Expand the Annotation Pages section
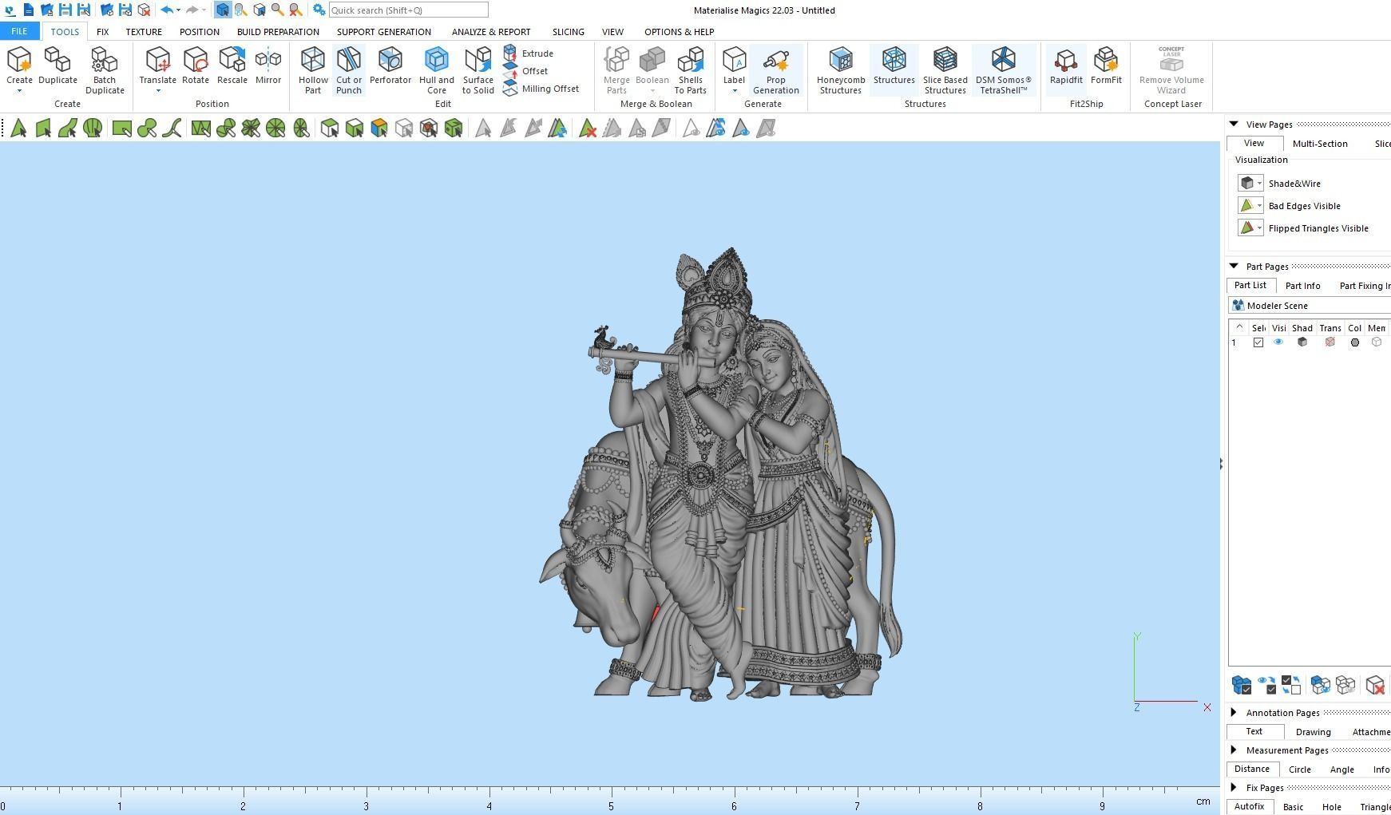This screenshot has width=1391, height=815. pos(1234,713)
